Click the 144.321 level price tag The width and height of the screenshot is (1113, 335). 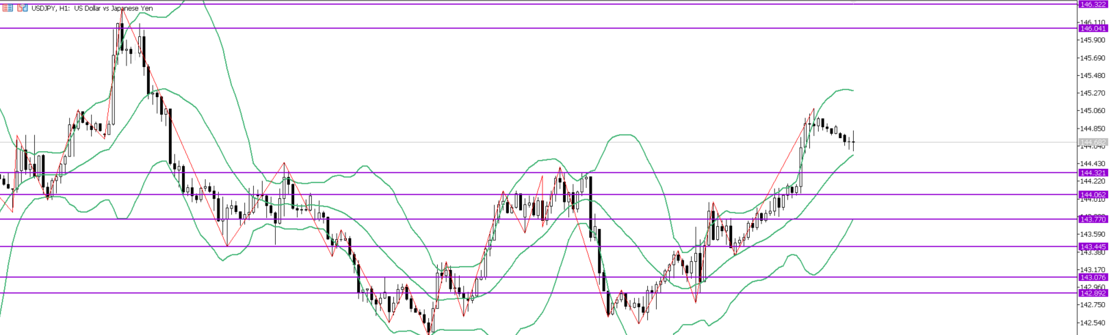pos(1092,173)
